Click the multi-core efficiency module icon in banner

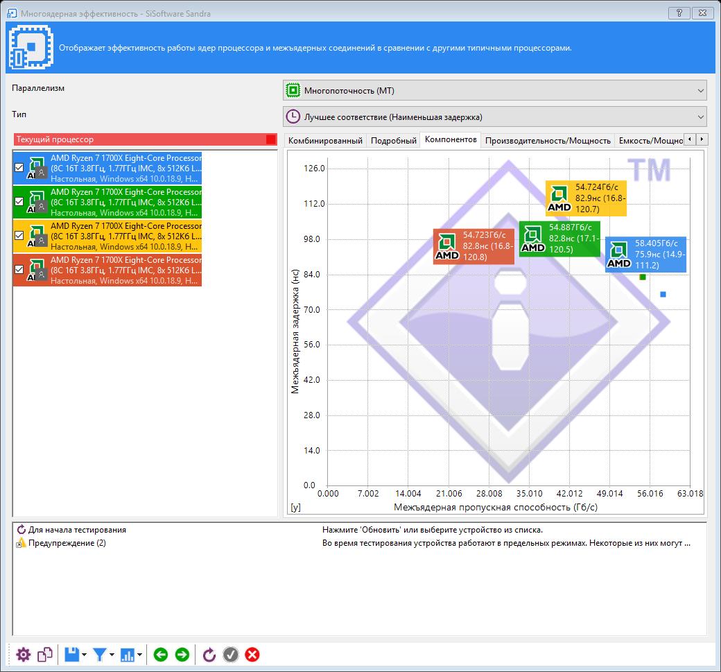pyautogui.click(x=31, y=47)
